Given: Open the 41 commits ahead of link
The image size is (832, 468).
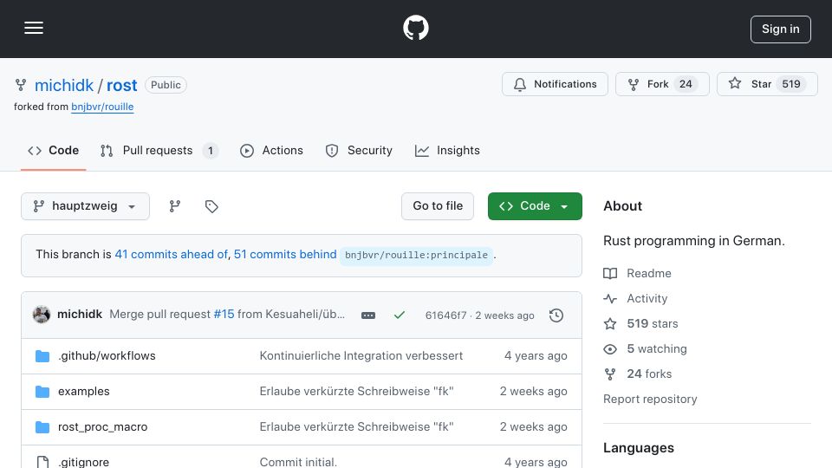Looking at the screenshot, I should pyautogui.click(x=171, y=255).
